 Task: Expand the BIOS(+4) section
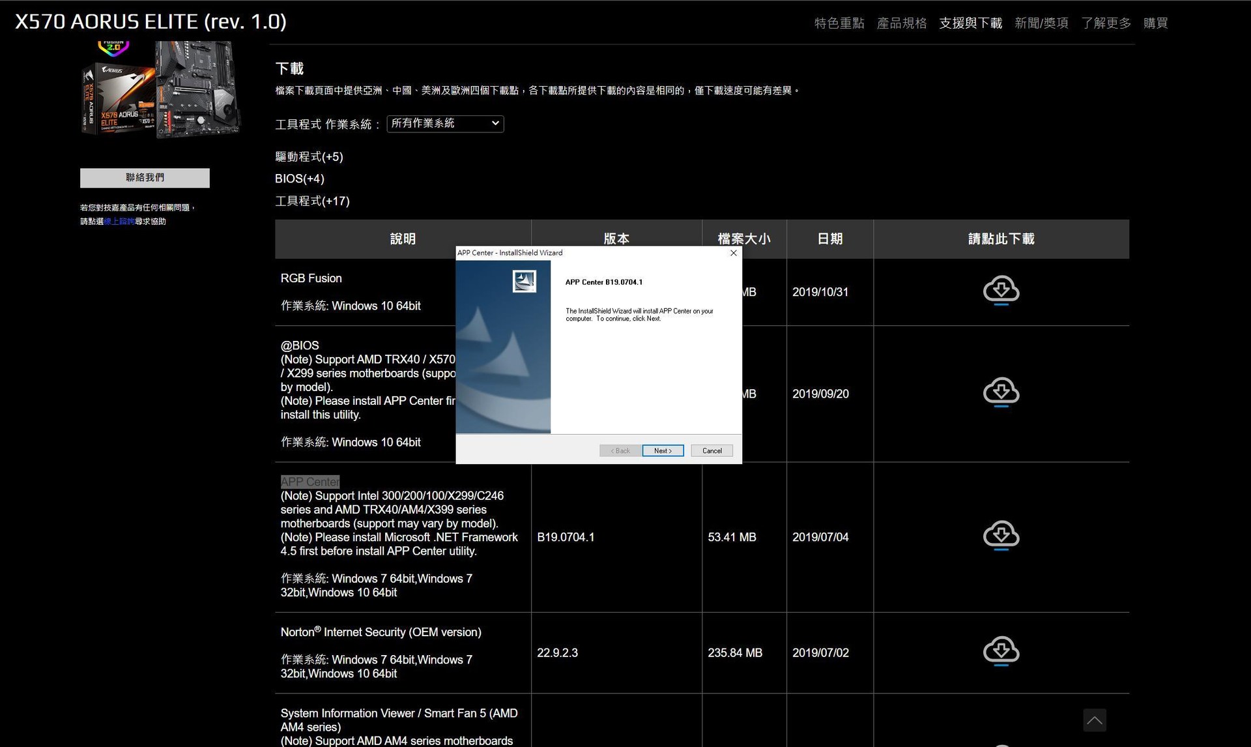(x=299, y=178)
